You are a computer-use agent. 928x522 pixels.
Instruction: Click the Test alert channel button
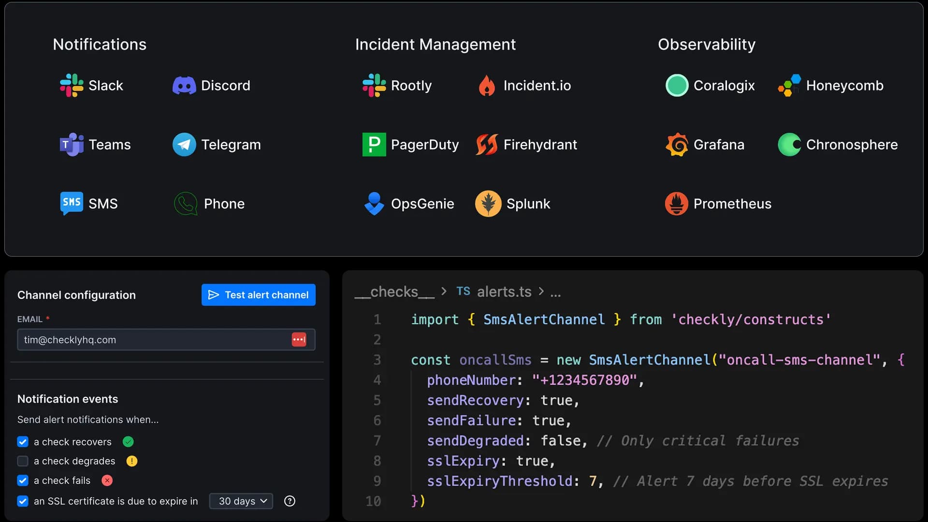(259, 295)
